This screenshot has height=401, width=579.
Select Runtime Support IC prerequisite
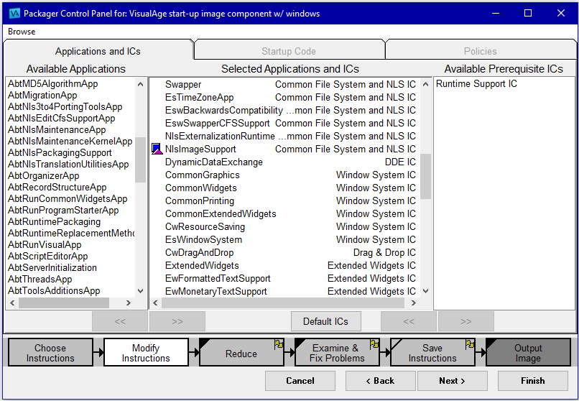click(476, 84)
